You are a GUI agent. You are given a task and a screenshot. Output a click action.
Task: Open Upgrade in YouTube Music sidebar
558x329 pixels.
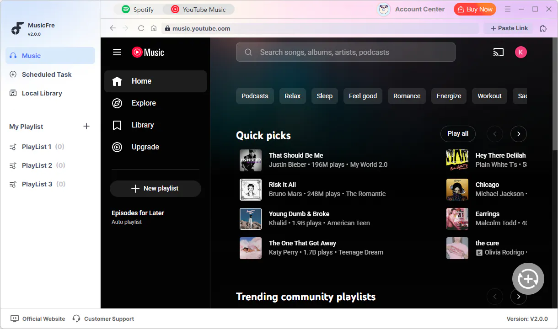[156, 147]
